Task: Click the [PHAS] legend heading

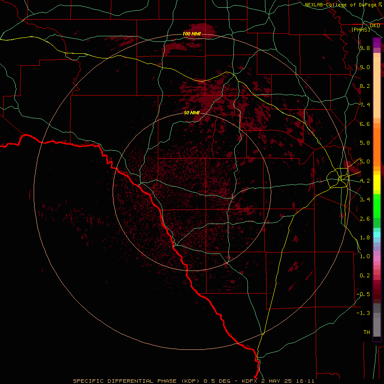Action: pos(361,29)
